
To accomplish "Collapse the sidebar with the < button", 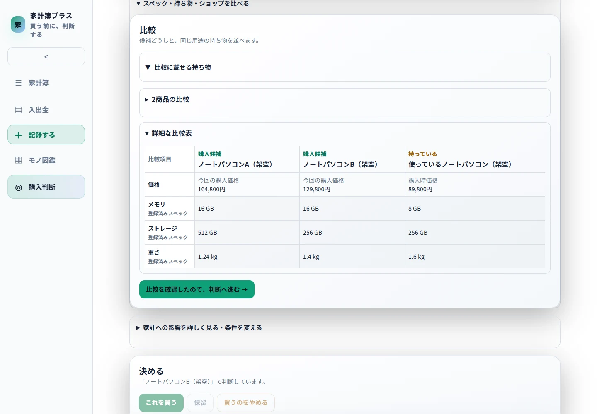I will coord(46,56).
